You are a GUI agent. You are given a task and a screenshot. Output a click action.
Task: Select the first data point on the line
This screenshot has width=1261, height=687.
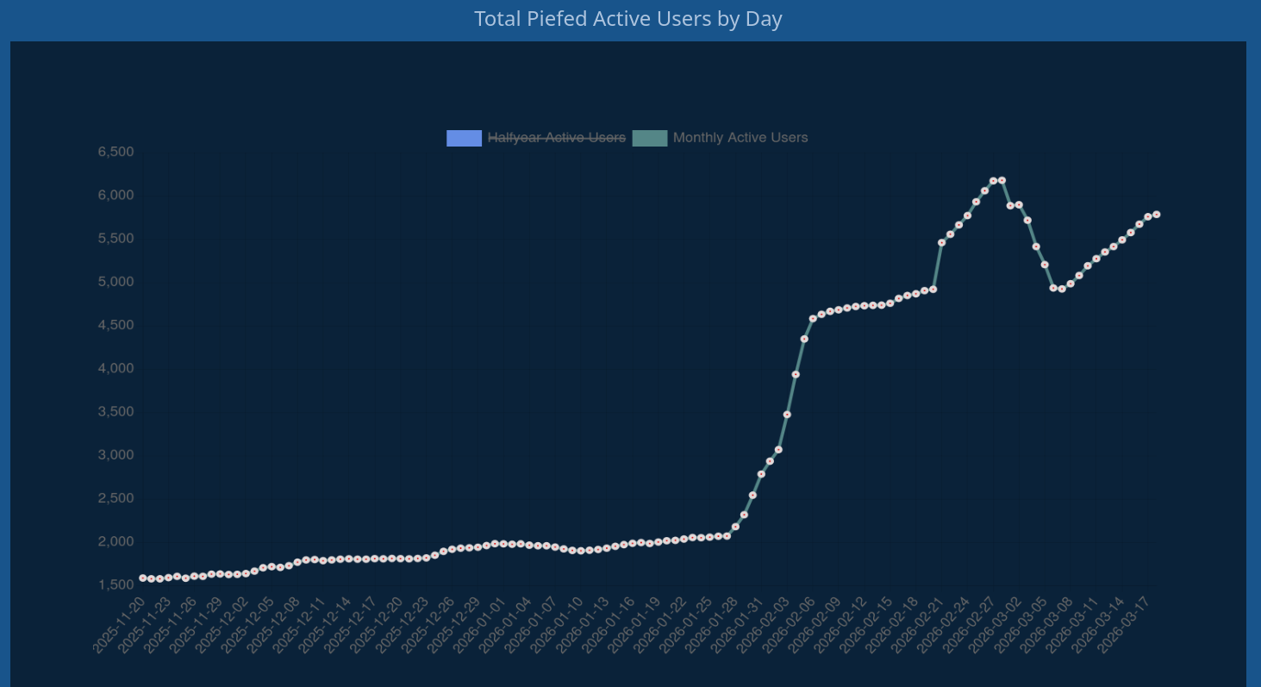click(143, 578)
